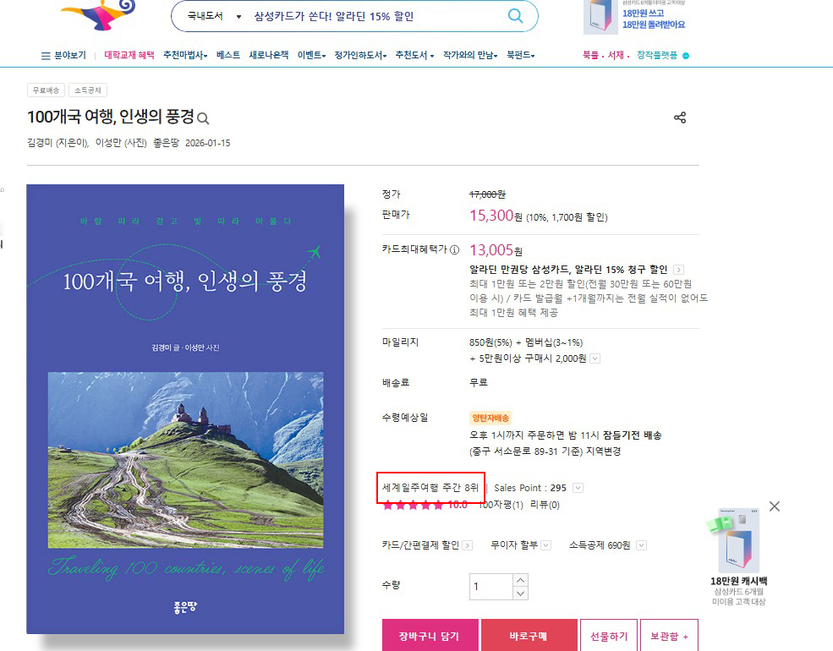Click the search magnifier icon in search bar
Image resolution: width=833 pixels, height=651 pixels.
tap(515, 16)
